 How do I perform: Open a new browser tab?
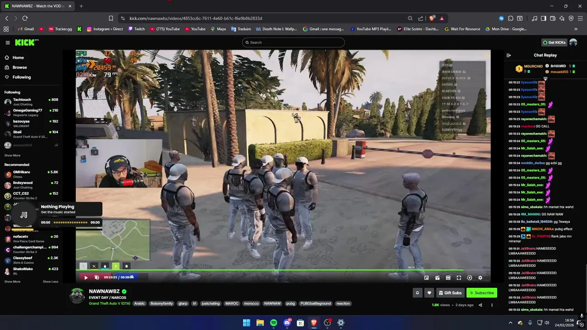81,6
